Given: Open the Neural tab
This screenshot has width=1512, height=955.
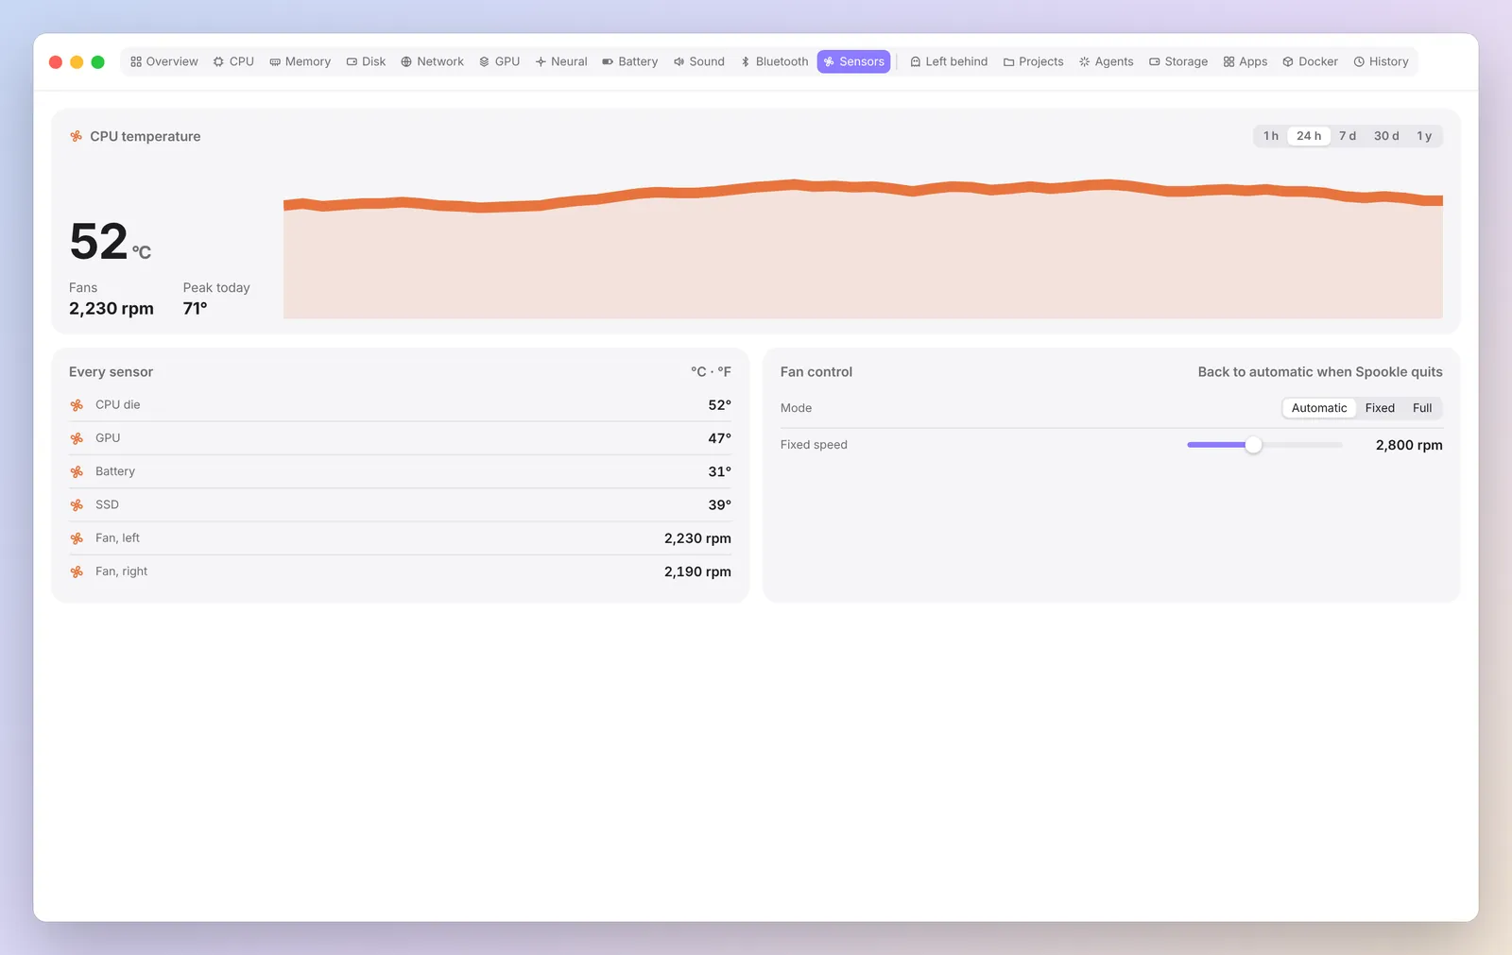Looking at the screenshot, I should (561, 61).
